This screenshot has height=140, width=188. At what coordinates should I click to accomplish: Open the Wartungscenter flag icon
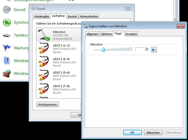pos(7,48)
